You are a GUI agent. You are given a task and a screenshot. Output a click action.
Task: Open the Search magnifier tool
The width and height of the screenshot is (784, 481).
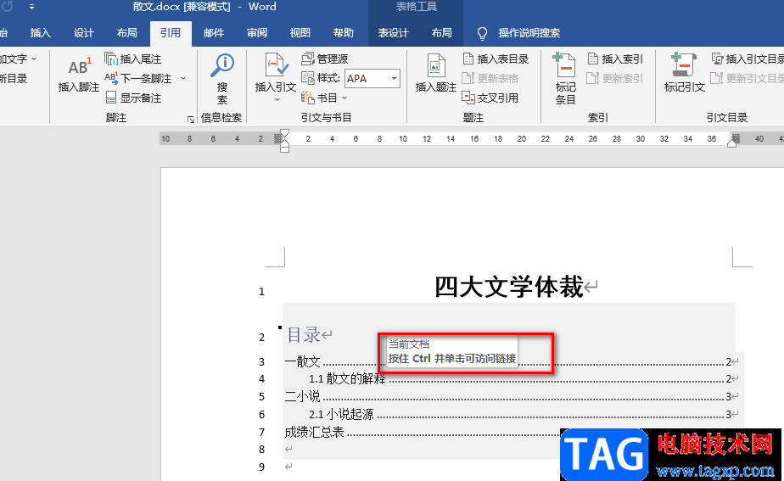(x=222, y=66)
